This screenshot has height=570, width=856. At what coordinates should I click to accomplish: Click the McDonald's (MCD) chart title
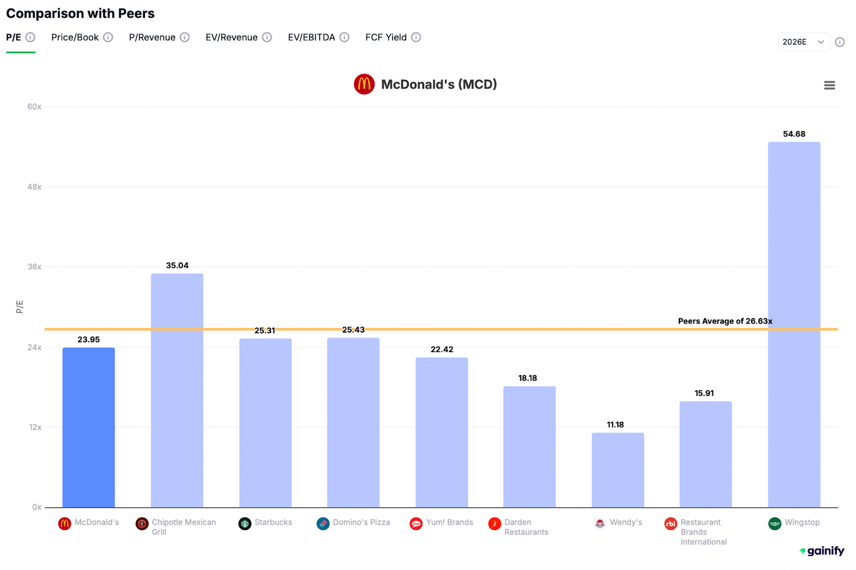coord(439,84)
